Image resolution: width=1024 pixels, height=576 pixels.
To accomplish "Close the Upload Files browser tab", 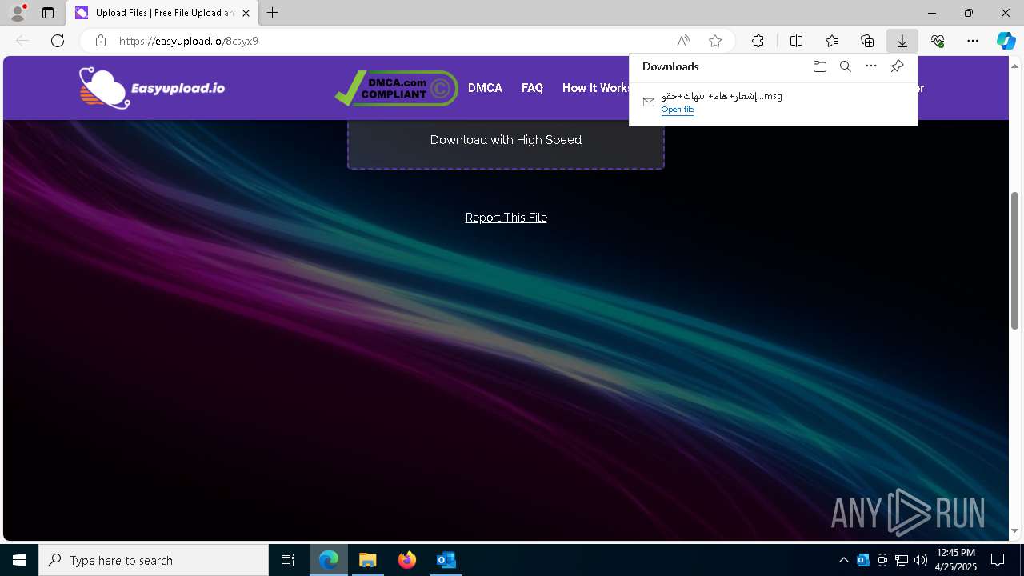I will [x=246, y=13].
